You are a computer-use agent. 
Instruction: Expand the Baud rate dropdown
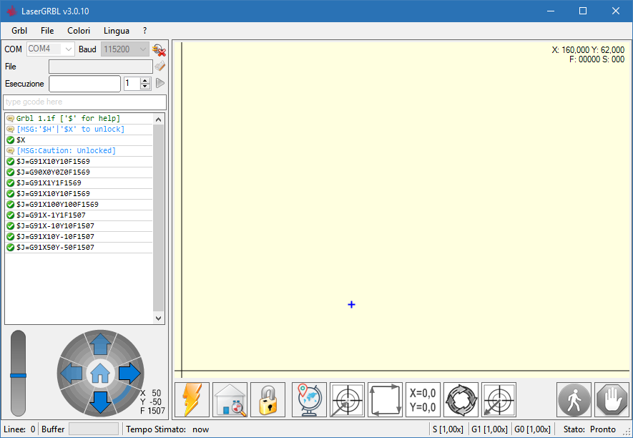click(143, 49)
